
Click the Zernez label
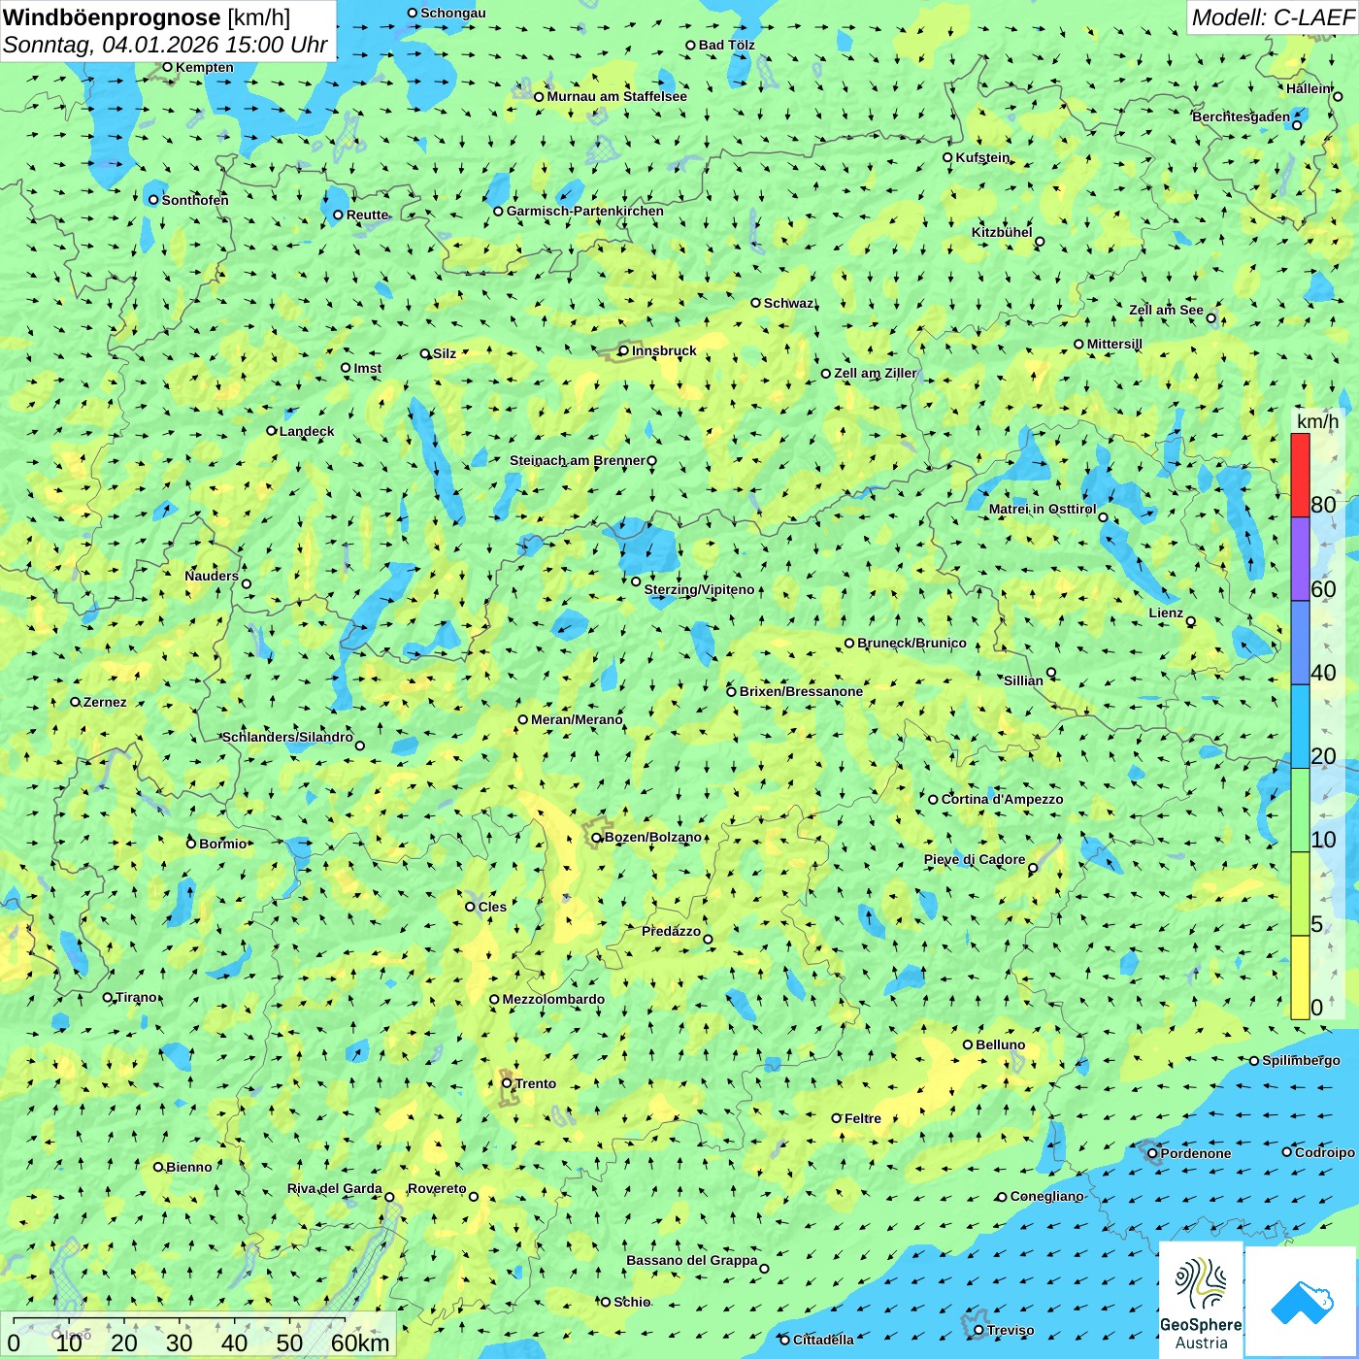point(105,702)
